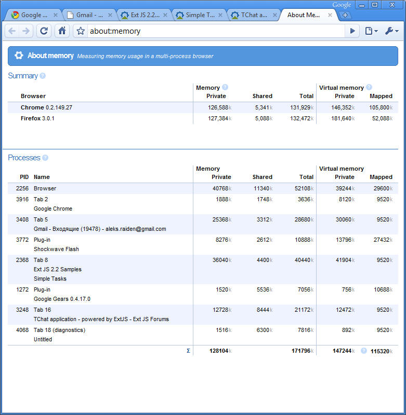The width and height of the screenshot is (406, 415).
Task: Open a new tab with plus button
Action: [345, 16]
